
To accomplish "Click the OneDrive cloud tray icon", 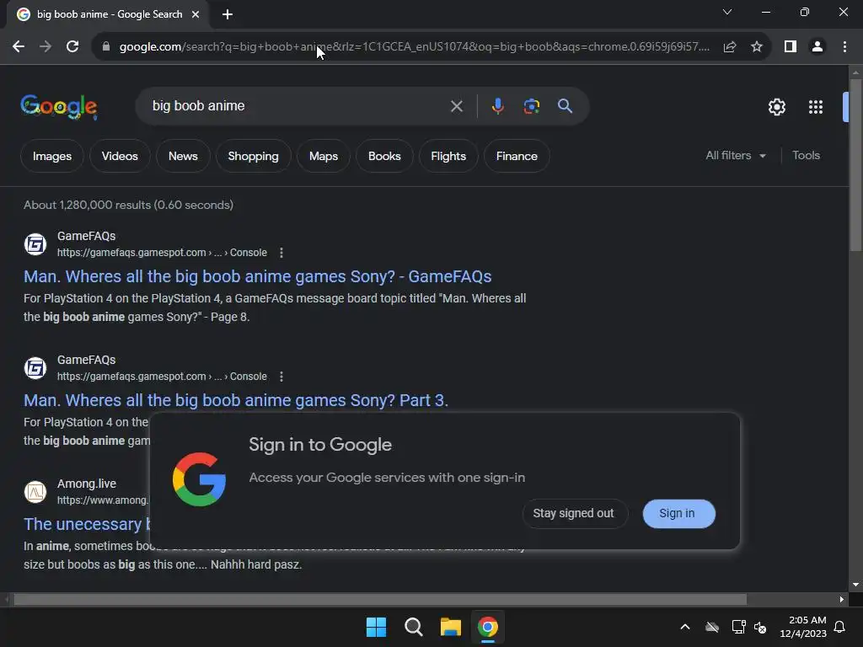I will coord(712,627).
